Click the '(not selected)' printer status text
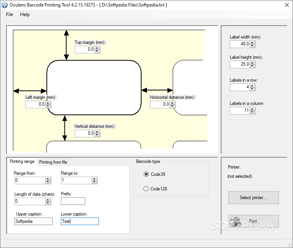 [x=240, y=176]
